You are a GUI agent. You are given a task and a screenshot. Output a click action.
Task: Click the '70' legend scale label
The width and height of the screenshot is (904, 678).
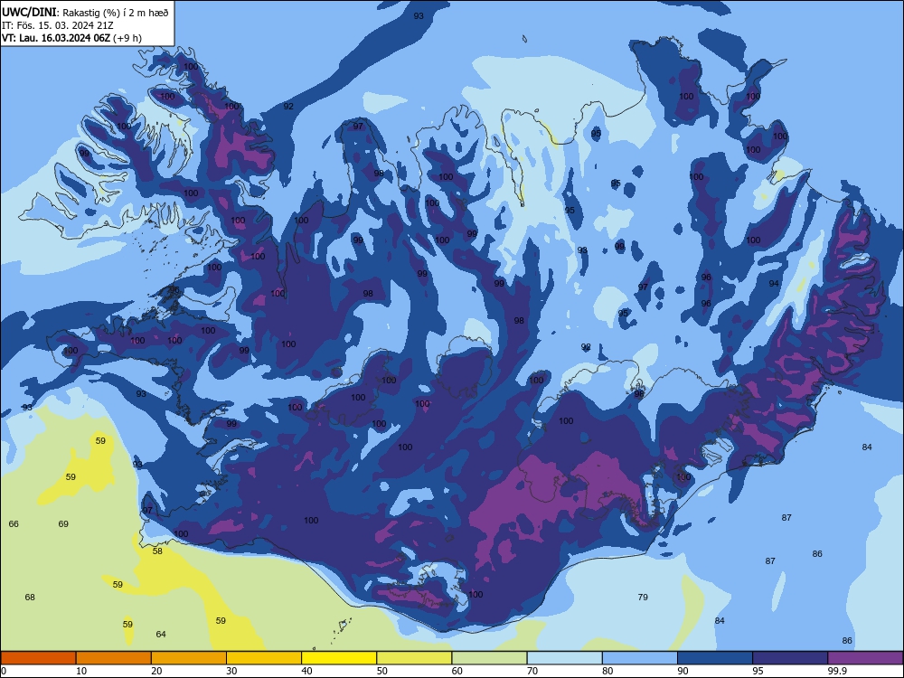pos(532,671)
